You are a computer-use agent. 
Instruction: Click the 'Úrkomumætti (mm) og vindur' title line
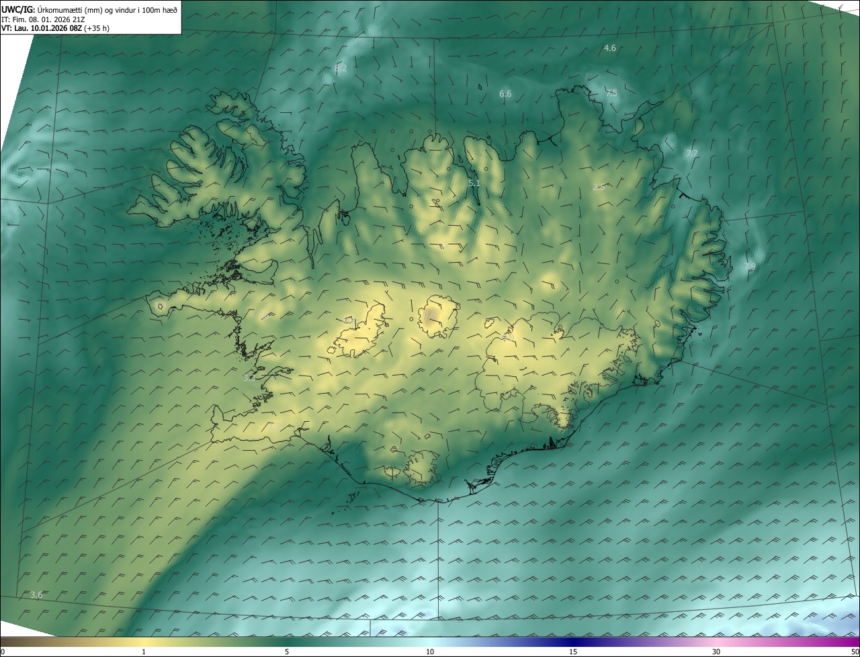pos(89,9)
